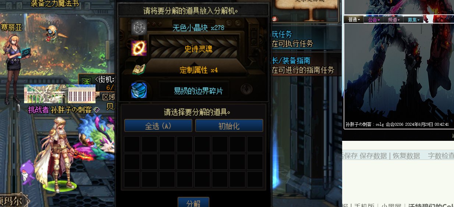Click the 初始化 reset button

click(x=229, y=126)
